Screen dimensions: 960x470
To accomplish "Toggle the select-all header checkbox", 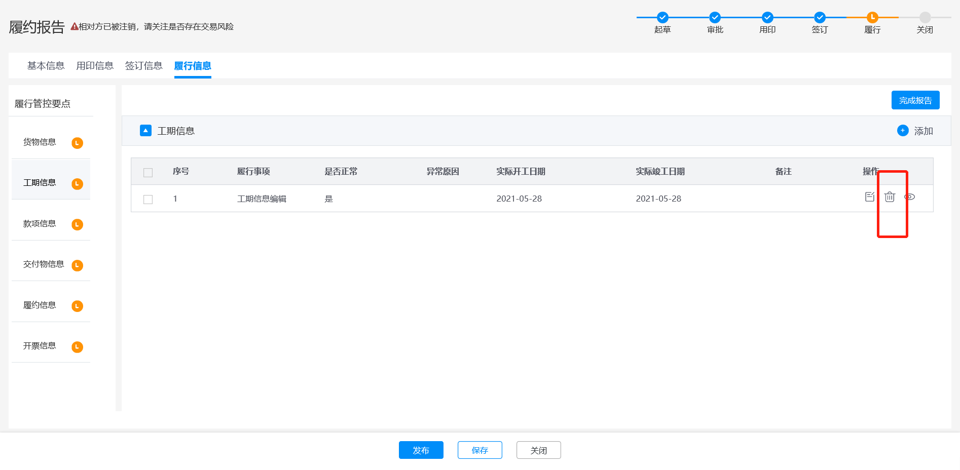I will [x=148, y=173].
